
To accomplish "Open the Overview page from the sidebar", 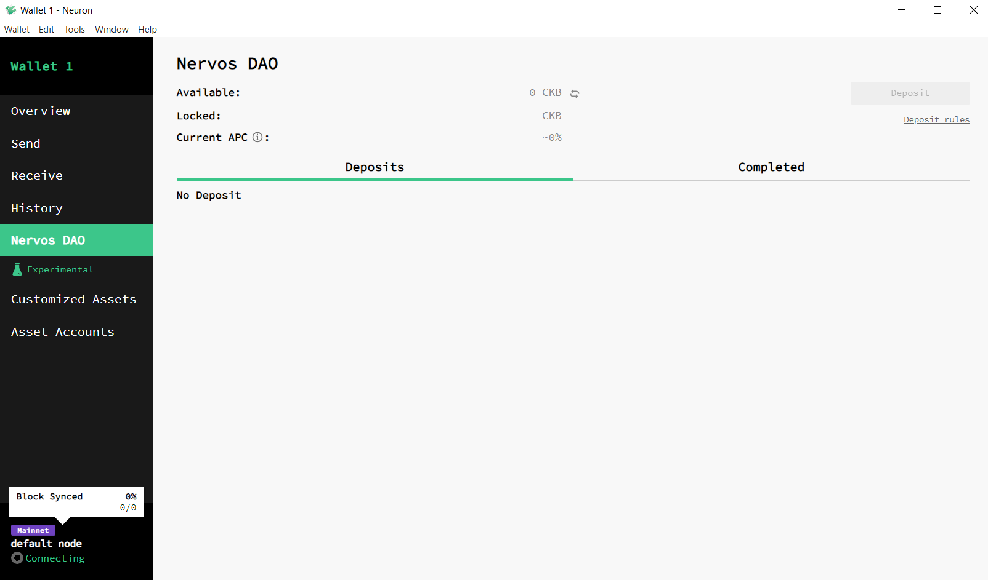I will pos(41,111).
